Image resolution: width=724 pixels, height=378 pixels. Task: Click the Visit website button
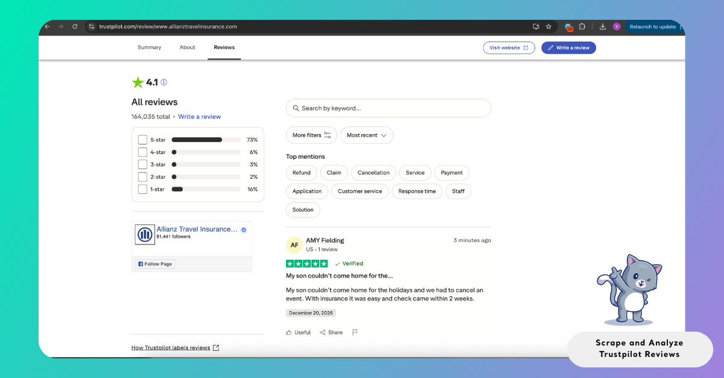tap(509, 48)
